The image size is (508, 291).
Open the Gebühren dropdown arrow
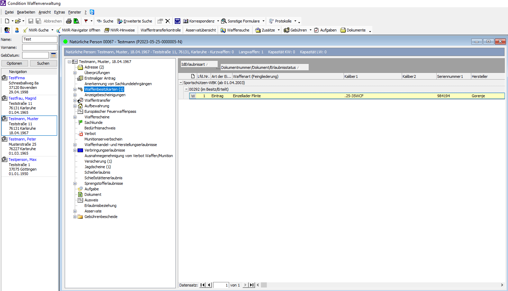pos(310,30)
